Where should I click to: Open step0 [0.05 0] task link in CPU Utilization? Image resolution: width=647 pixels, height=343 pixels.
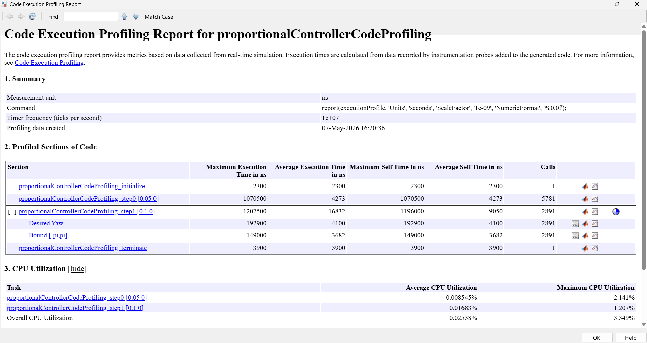click(x=77, y=298)
